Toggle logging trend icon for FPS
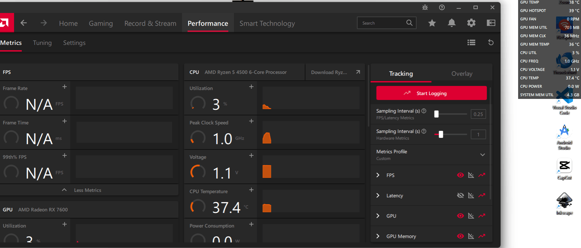581x248 pixels. click(482, 175)
